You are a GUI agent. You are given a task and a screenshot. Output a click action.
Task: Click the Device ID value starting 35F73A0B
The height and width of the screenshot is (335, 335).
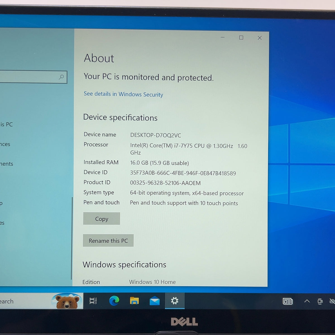(x=183, y=173)
